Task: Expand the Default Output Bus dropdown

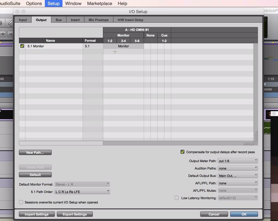Action: click(238, 176)
